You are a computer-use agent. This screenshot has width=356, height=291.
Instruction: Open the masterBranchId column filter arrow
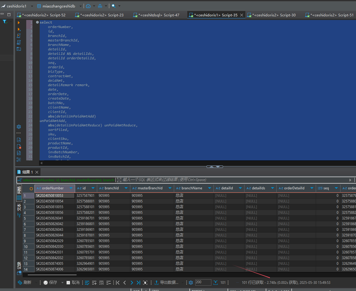coord(170,188)
